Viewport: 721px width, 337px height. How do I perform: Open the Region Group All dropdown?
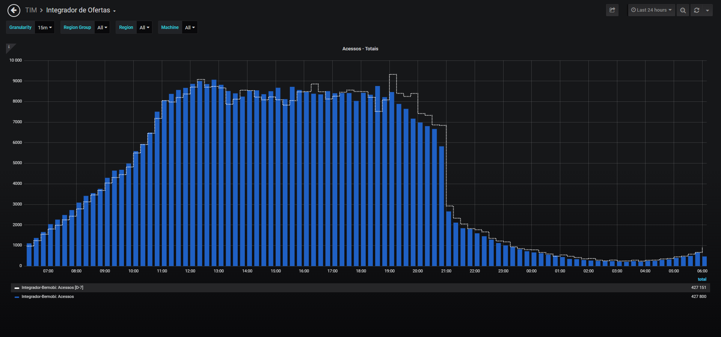click(102, 27)
